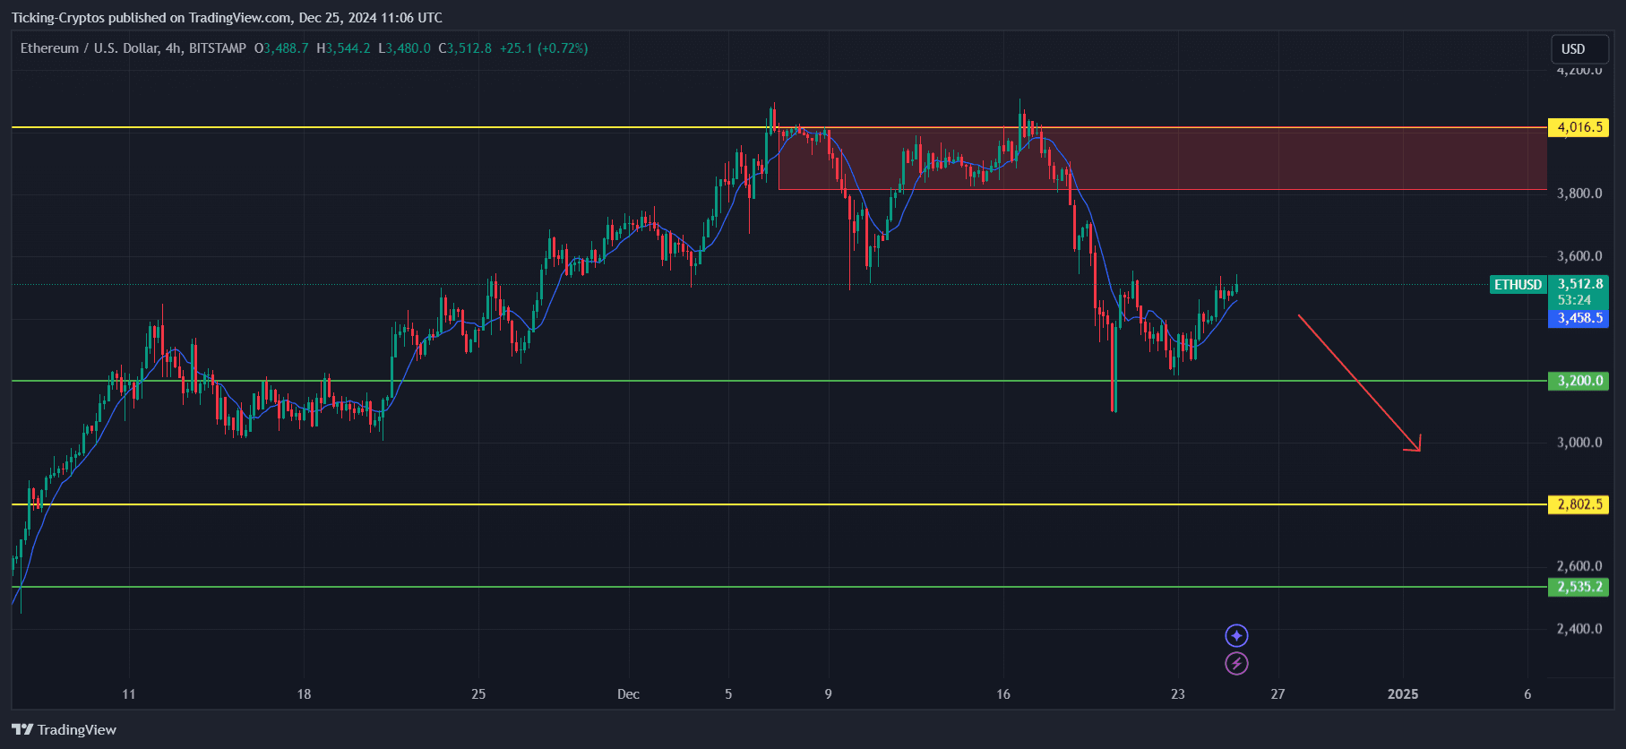Click the TradingView logo
This screenshot has height=749, width=1626.
click(65, 730)
